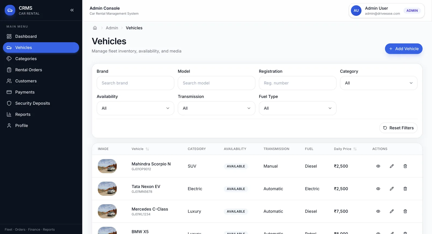The width and height of the screenshot is (432, 234).
Task: Focus the Search brand input
Action: (x=135, y=83)
